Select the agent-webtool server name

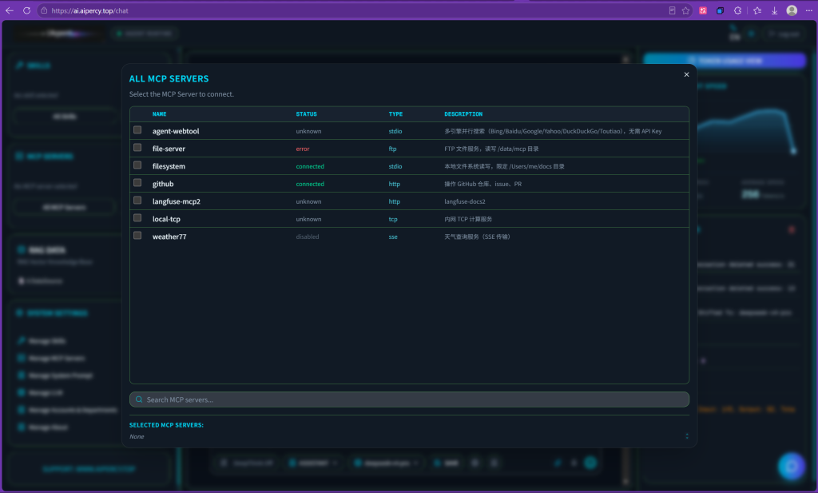pyautogui.click(x=175, y=131)
